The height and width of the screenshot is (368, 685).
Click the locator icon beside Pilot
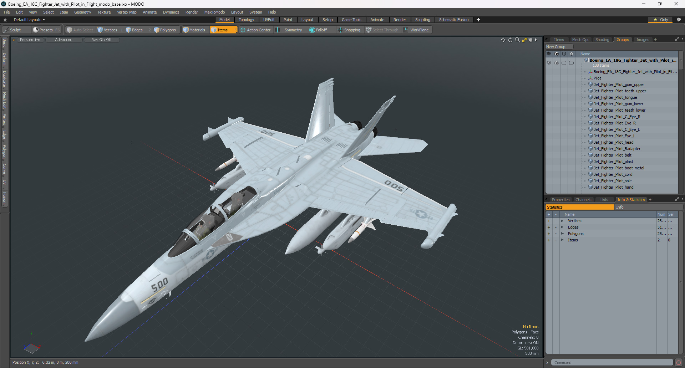tap(590, 78)
